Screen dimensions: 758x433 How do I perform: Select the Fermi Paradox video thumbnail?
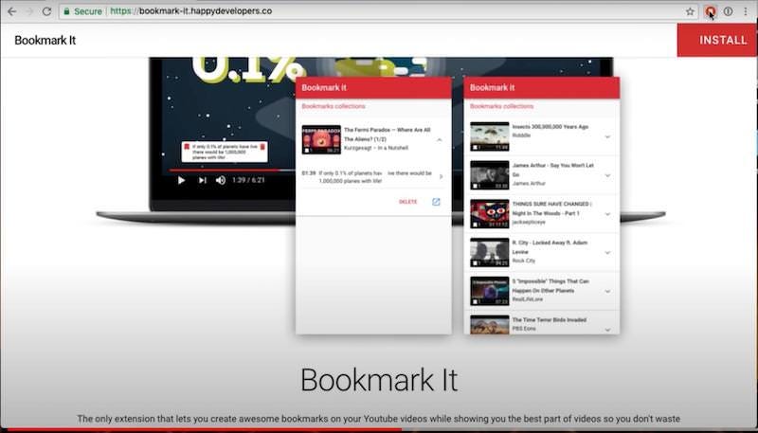click(x=321, y=139)
